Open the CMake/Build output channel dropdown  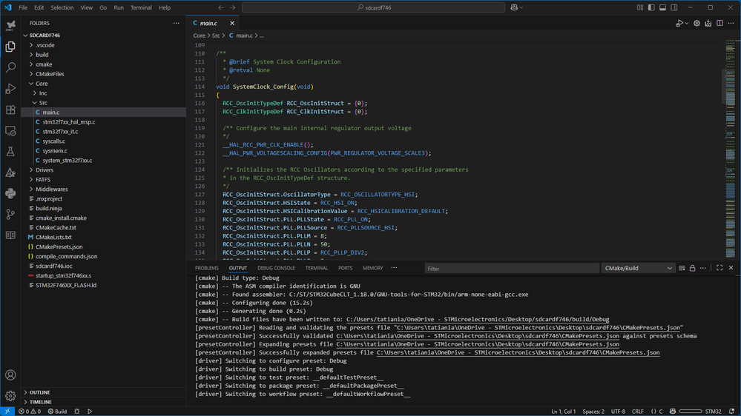(x=638, y=268)
